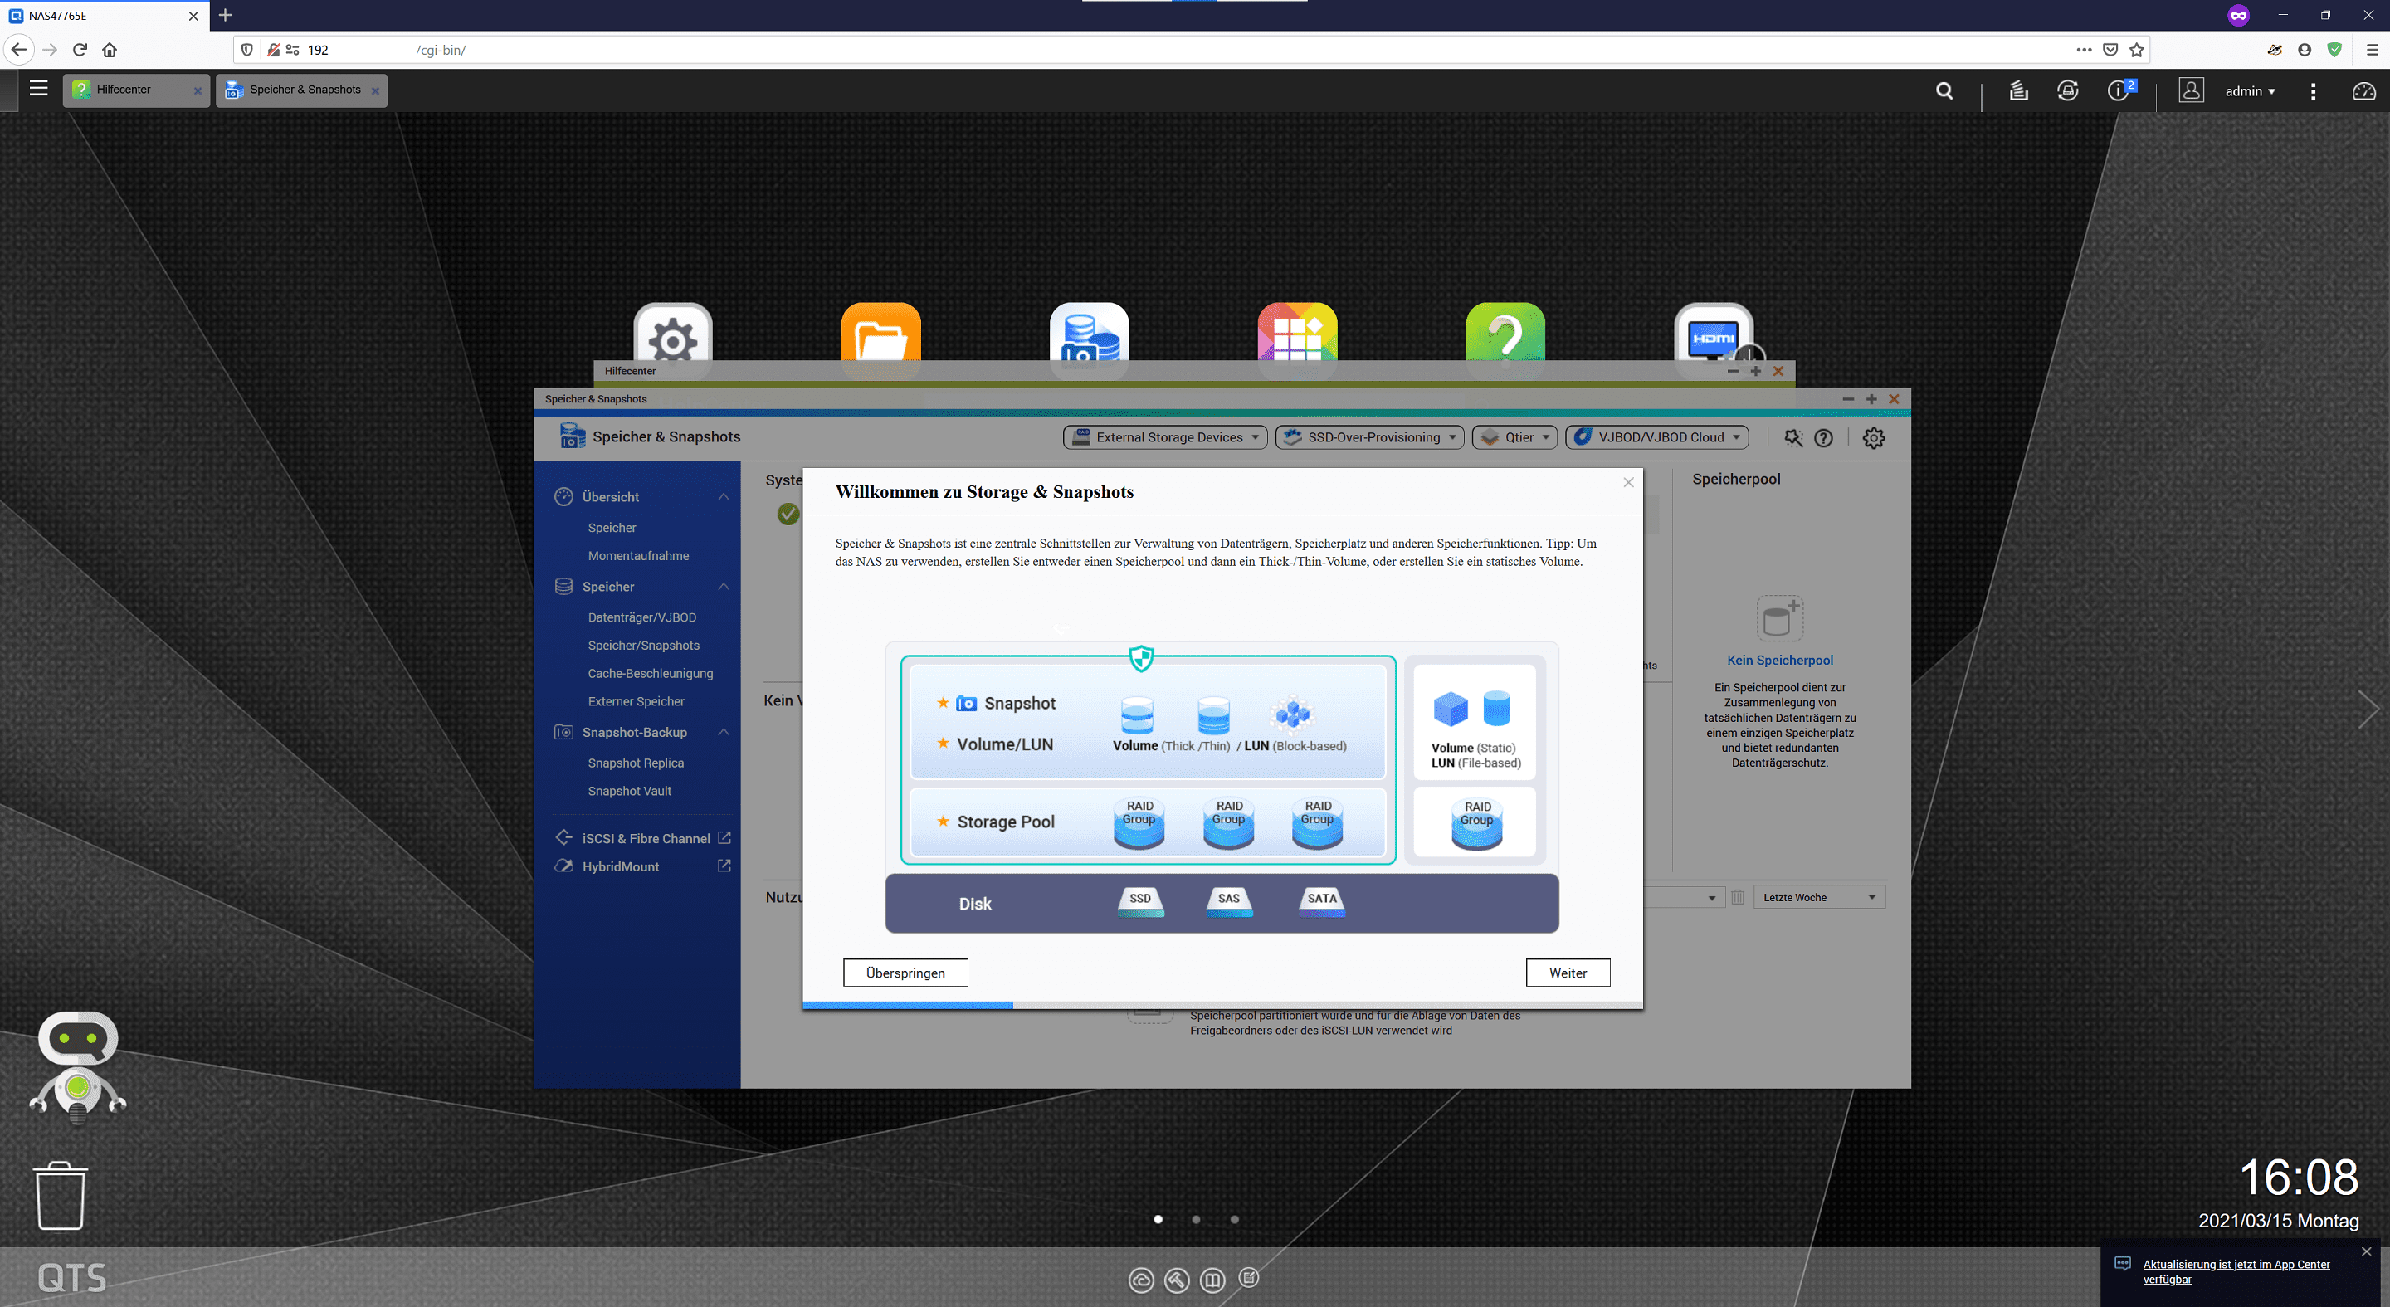Click the tools wrench icon in Speicher & Snapshots
Image resolution: width=2390 pixels, height=1307 pixels.
pos(1792,438)
